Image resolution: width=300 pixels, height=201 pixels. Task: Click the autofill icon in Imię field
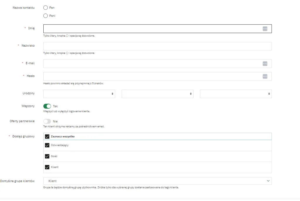point(265,29)
